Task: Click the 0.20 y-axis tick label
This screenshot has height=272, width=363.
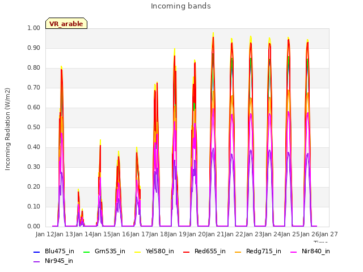Action: tap(34, 186)
